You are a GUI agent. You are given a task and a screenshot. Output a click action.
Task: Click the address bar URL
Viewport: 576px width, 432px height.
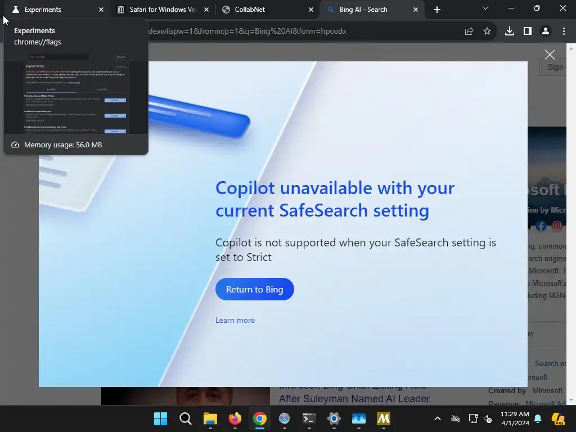[x=247, y=31]
